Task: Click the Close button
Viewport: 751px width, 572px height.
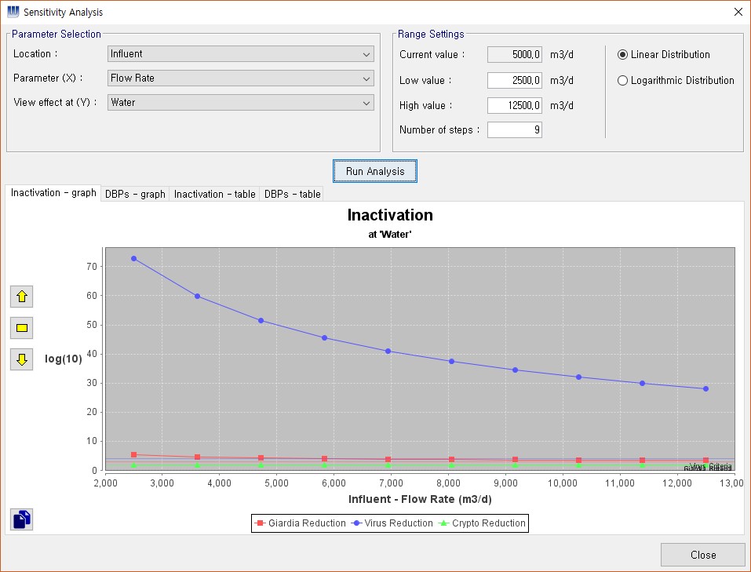Action: tap(702, 555)
